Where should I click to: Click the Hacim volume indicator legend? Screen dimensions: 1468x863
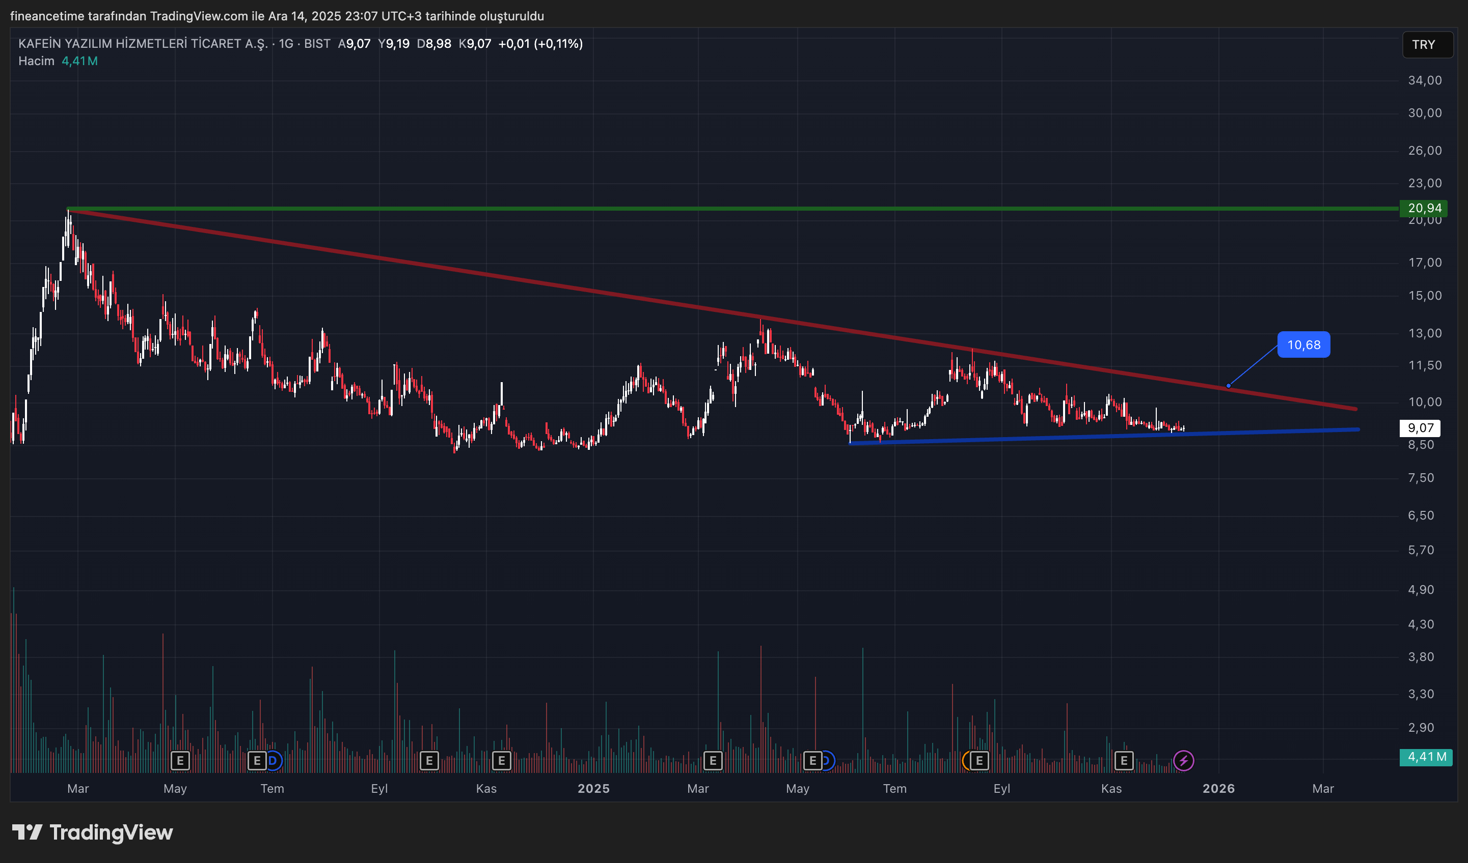click(x=36, y=61)
